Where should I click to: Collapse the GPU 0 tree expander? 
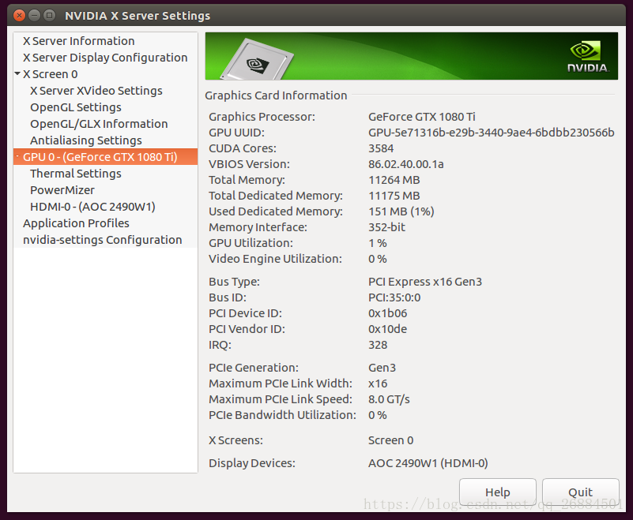[17, 155]
